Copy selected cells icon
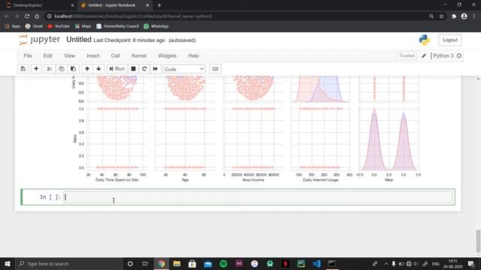Viewport: 481px width, 270px height. [62, 69]
